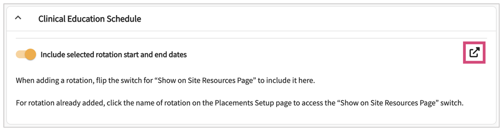
Task: Click the up-chevron arrow in the panel header
Action: tap(18, 19)
